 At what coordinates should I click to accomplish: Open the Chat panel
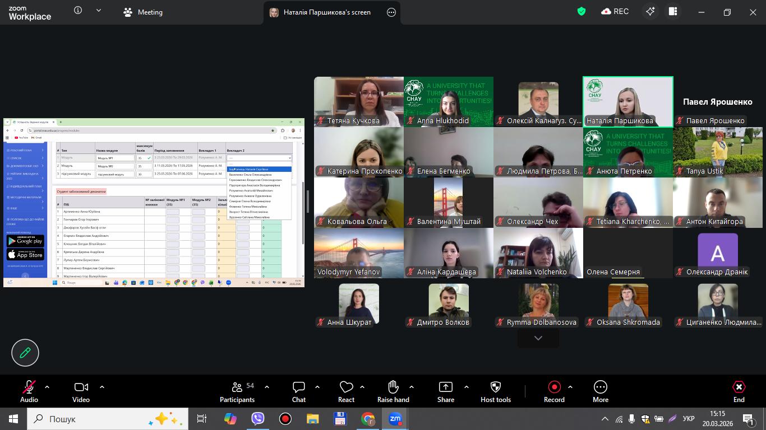point(298,391)
